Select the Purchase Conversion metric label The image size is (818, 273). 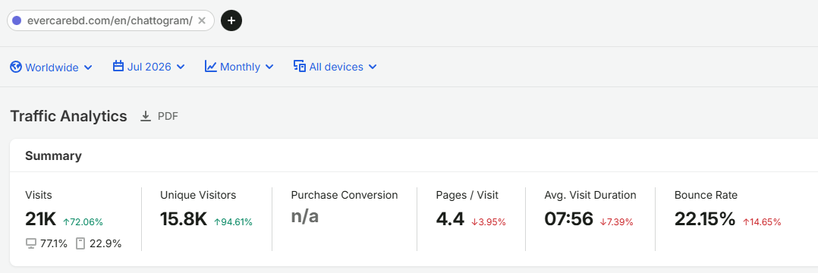(x=345, y=196)
